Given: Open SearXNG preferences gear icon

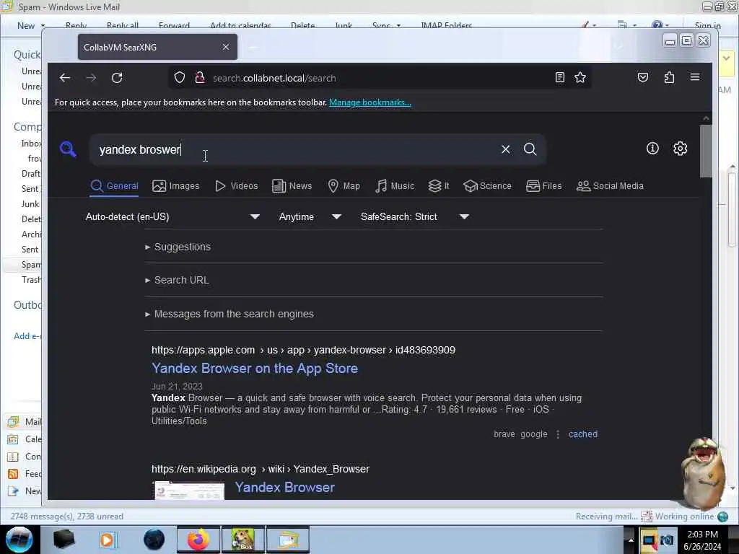Looking at the screenshot, I should click(x=680, y=149).
